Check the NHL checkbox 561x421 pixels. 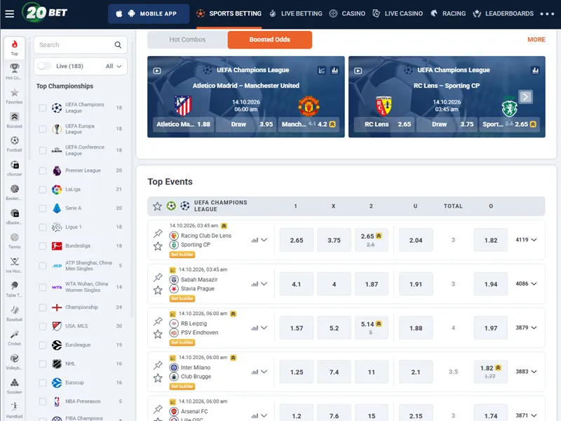pos(43,364)
